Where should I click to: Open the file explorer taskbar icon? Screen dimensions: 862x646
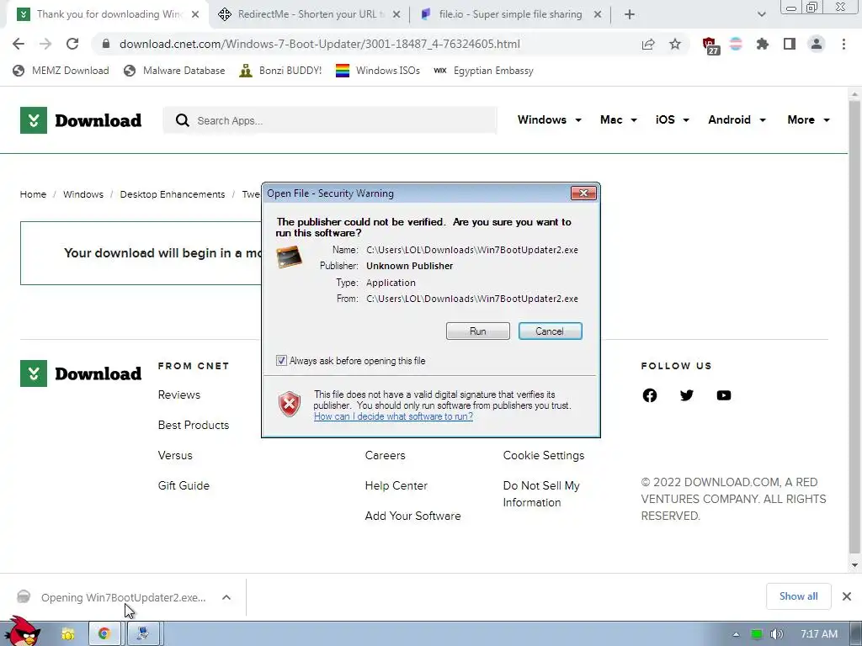coord(68,634)
